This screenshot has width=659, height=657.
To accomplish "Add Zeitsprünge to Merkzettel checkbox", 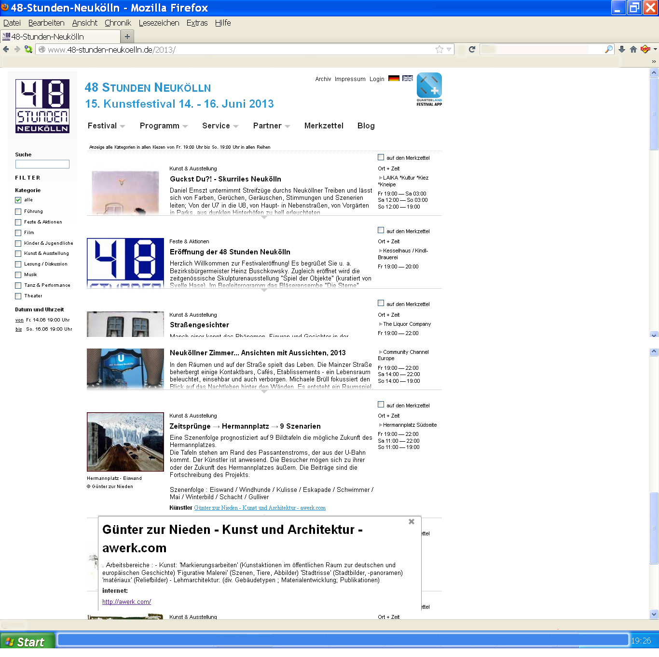I will click(381, 405).
